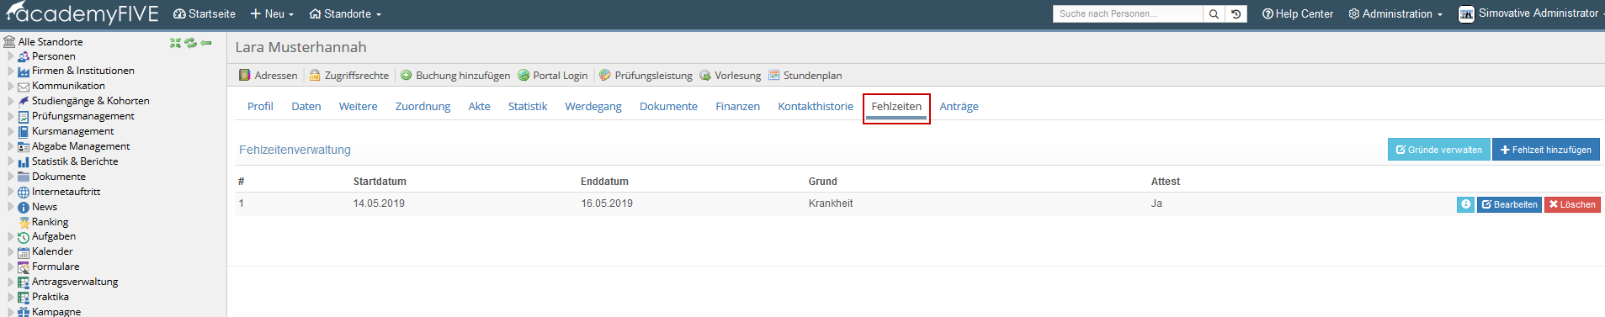Viewport: 1605px width, 317px height.
Task: Click the Kursmanagement icon
Action: 24,132
